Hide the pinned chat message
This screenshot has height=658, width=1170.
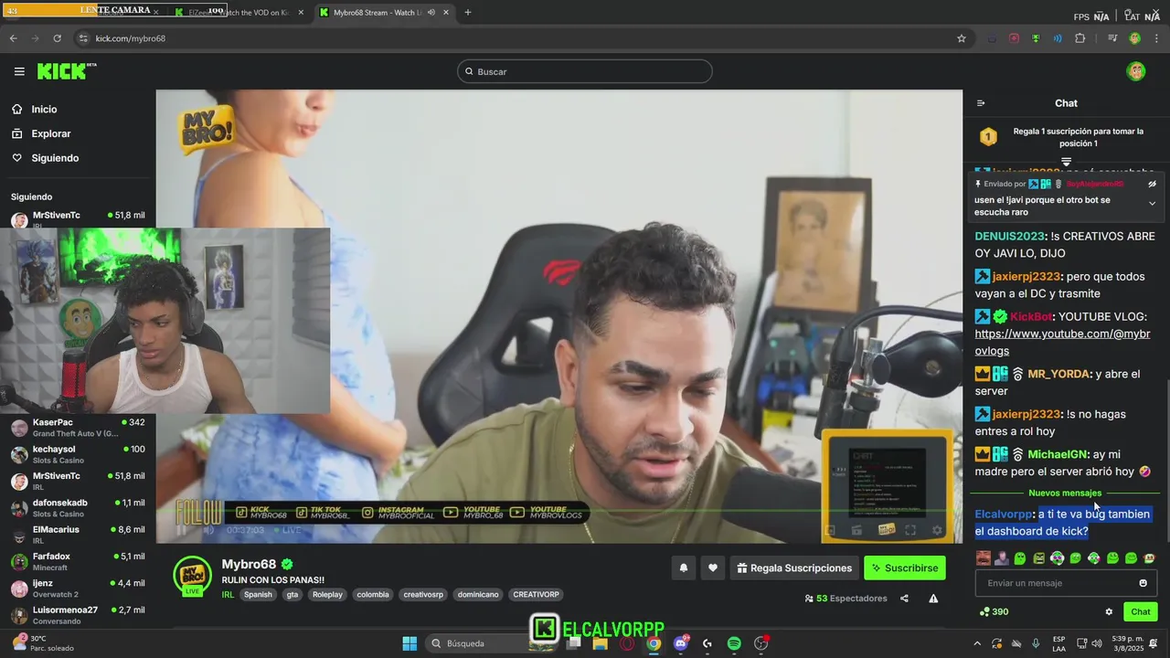(1152, 184)
